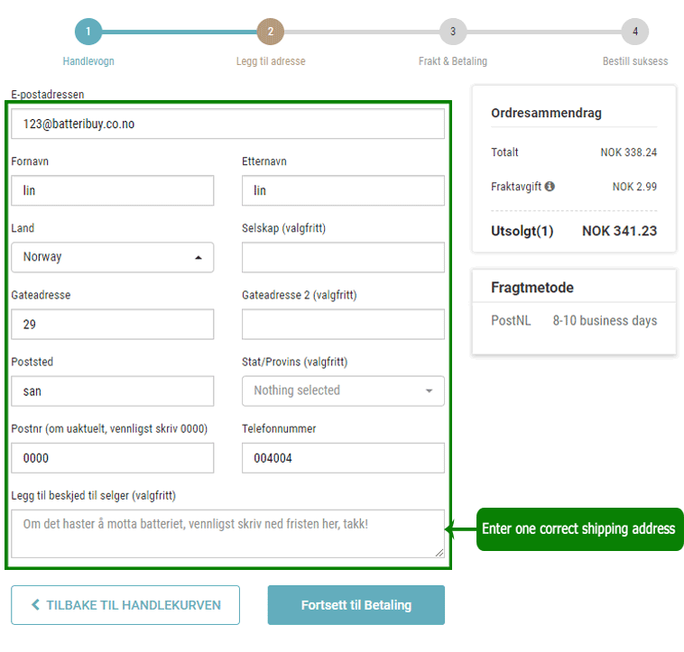The image size is (684, 652).
Task: Click the Handlevogn step label
Action: pos(88,61)
